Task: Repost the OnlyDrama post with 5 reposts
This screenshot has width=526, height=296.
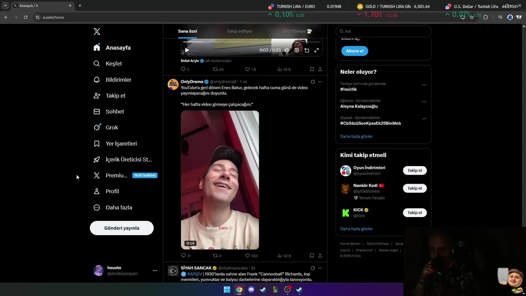Action: pyautogui.click(x=217, y=256)
